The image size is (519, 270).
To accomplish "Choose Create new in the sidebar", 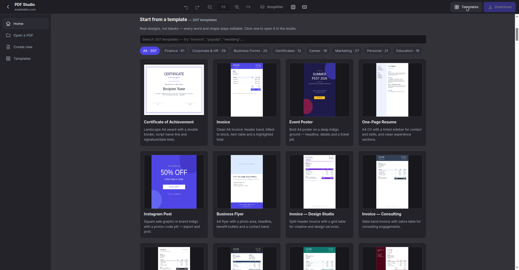I will pos(25,47).
